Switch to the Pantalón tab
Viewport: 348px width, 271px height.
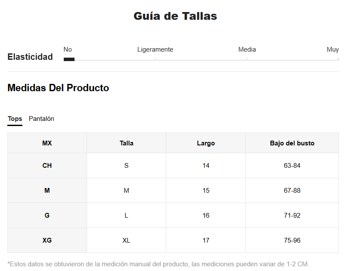41,119
